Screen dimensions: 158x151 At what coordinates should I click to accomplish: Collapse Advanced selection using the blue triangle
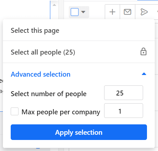pyautogui.click(x=144, y=74)
